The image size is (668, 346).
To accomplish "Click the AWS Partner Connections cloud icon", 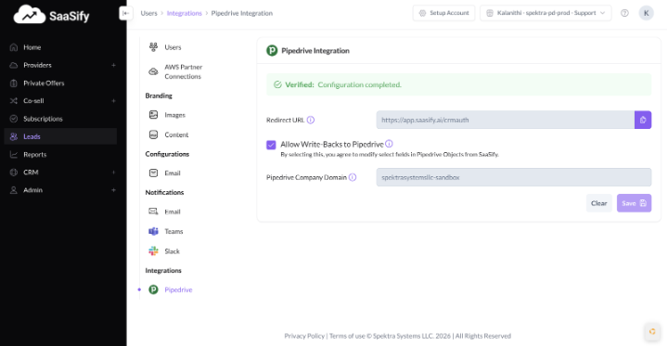I will pos(153,71).
